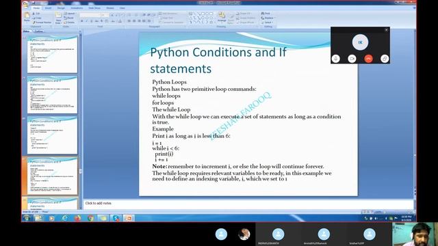The width and height of the screenshot is (438, 246).
Task: Toggle bold formatting
Action: (82, 21)
